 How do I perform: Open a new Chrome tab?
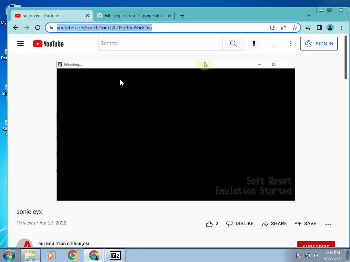[x=182, y=16]
